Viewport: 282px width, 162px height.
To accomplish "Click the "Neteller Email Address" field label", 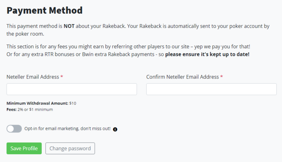I will [33, 77].
